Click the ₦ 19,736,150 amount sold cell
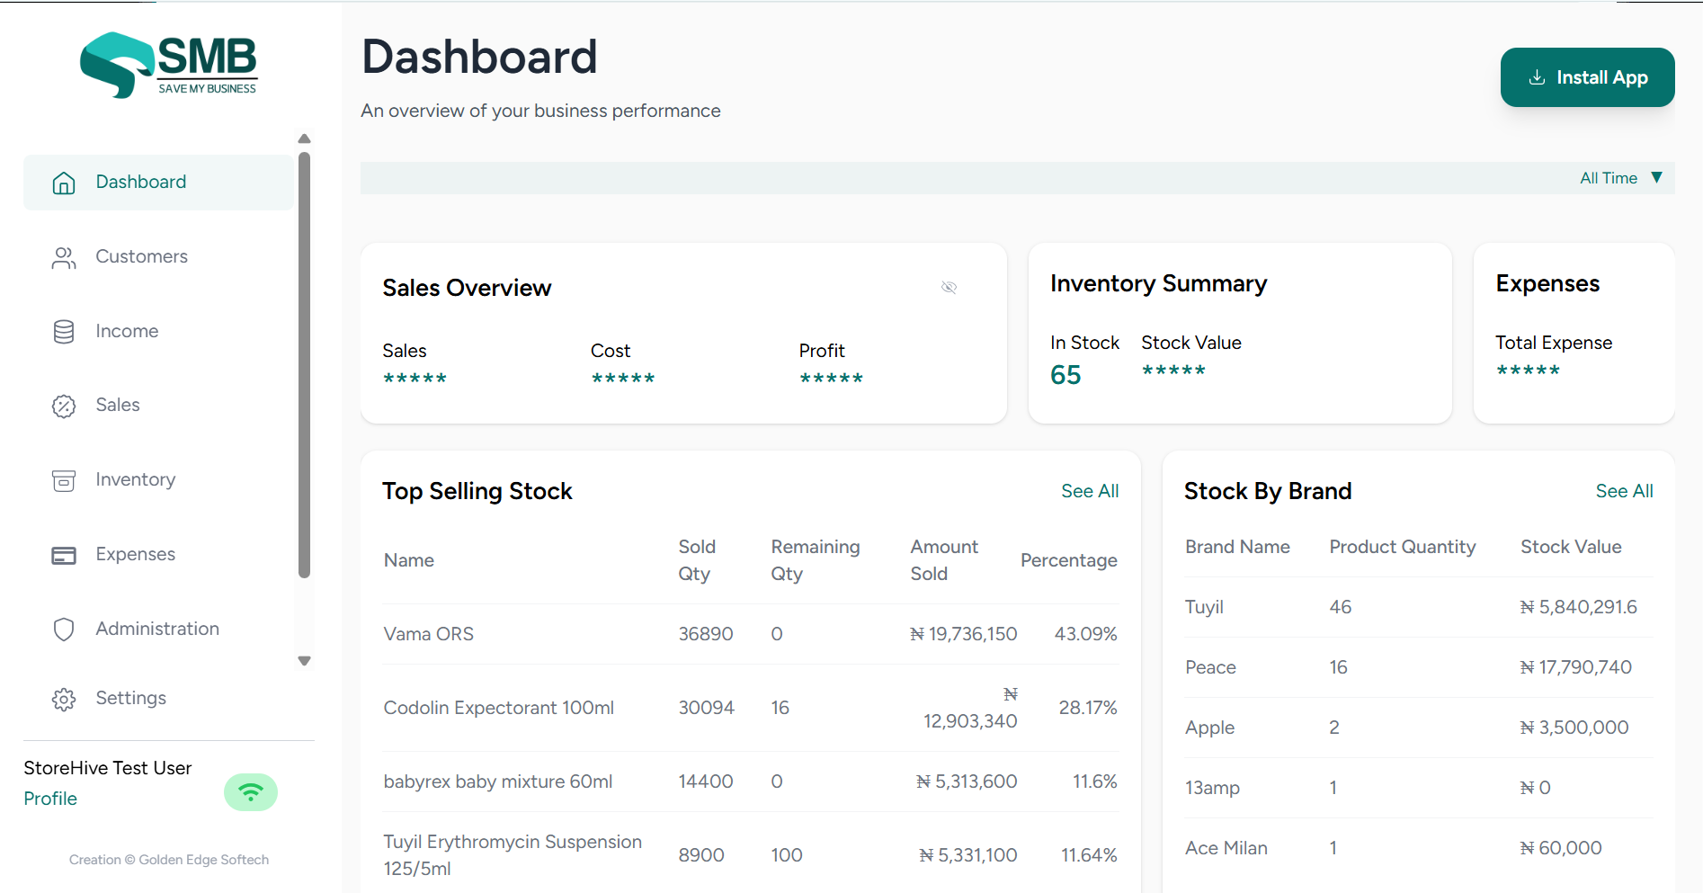The image size is (1703, 893). pyautogui.click(x=963, y=634)
